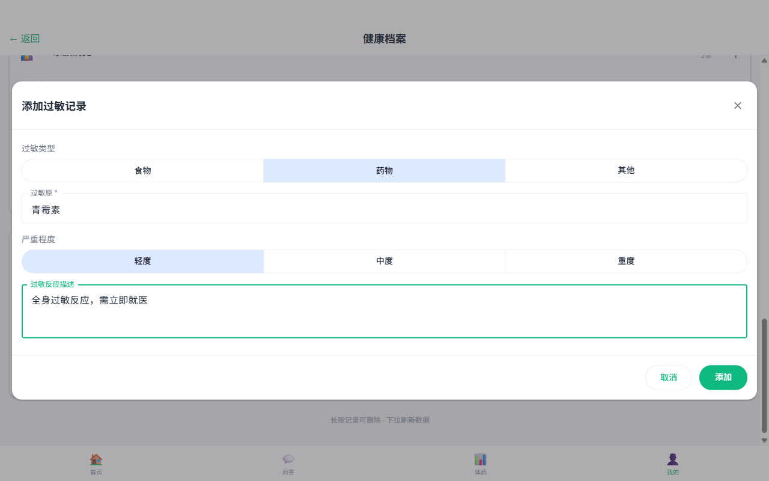Select 食物 as the allergy type
This screenshot has width=769, height=481.
point(143,171)
